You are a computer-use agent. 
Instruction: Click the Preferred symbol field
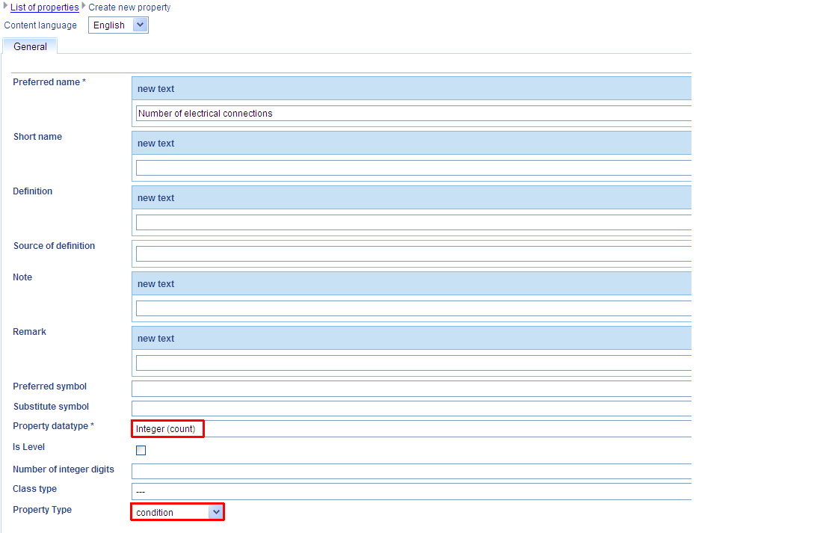click(x=411, y=389)
